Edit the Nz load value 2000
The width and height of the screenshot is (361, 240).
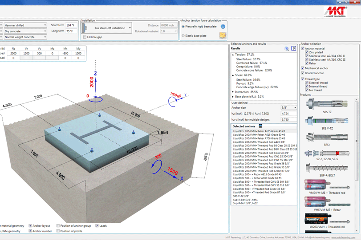pos(13,53)
